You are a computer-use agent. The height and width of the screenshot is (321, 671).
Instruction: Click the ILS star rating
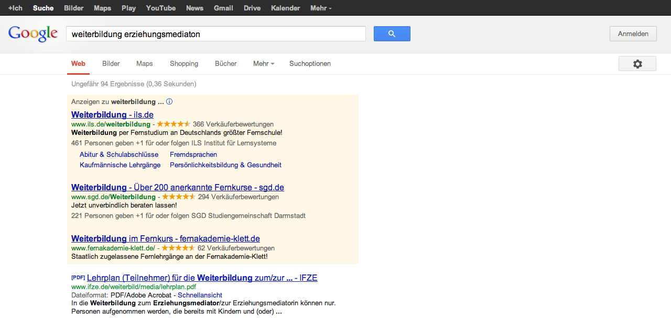point(174,124)
